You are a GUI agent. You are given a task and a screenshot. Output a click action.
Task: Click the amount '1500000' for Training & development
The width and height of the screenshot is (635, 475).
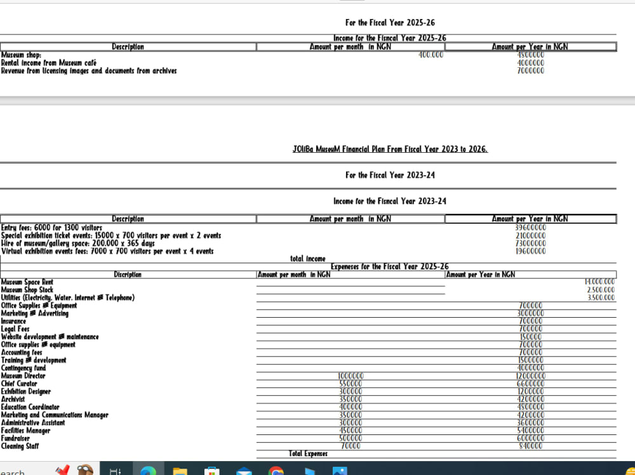tap(530, 360)
